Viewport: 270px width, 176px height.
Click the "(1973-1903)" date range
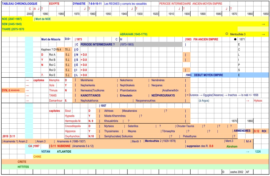(x=127, y=44)
